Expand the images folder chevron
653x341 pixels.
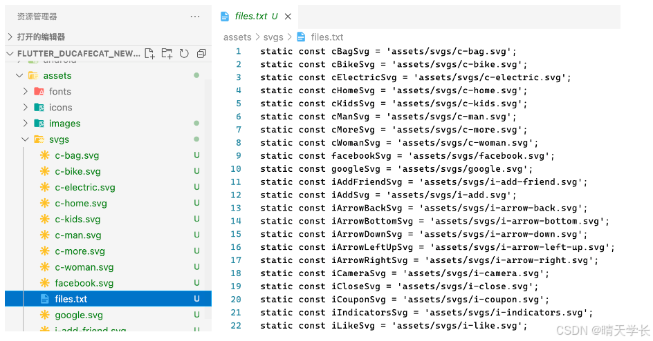pyautogui.click(x=26, y=124)
